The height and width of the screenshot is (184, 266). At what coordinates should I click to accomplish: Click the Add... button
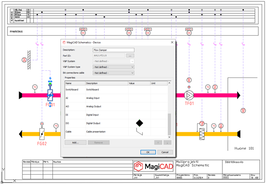[76, 143]
